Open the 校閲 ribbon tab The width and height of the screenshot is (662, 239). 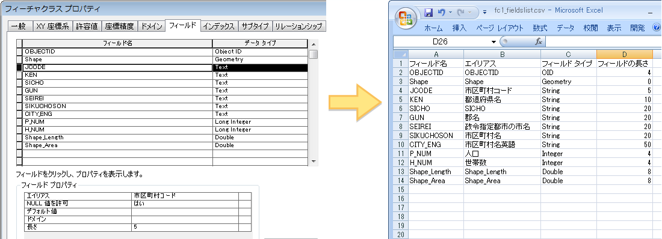pyautogui.click(x=590, y=28)
